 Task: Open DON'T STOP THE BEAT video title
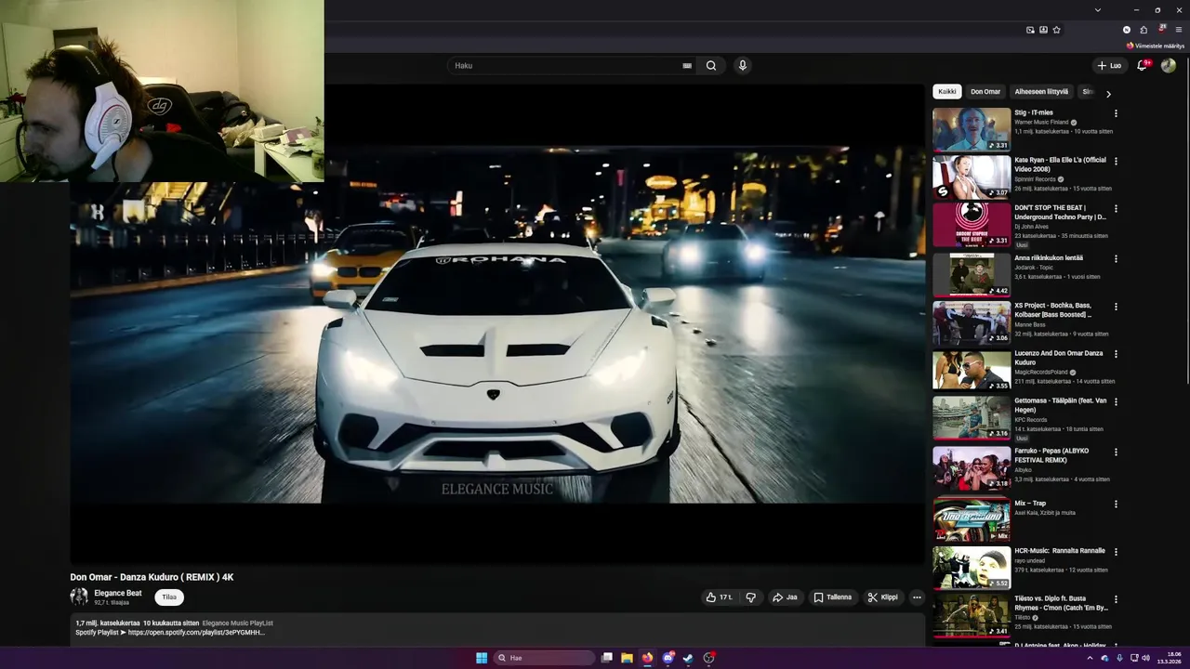1060,213
